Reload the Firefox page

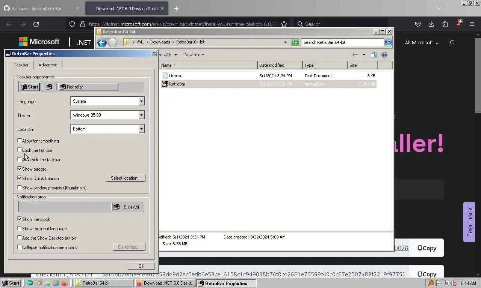click(36, 24)
